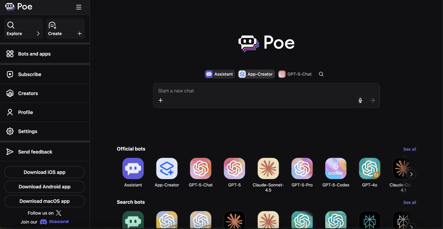Screen dimensions: 443x229
Task: Open the first green bot in Search bots
Action: point(133,220)
